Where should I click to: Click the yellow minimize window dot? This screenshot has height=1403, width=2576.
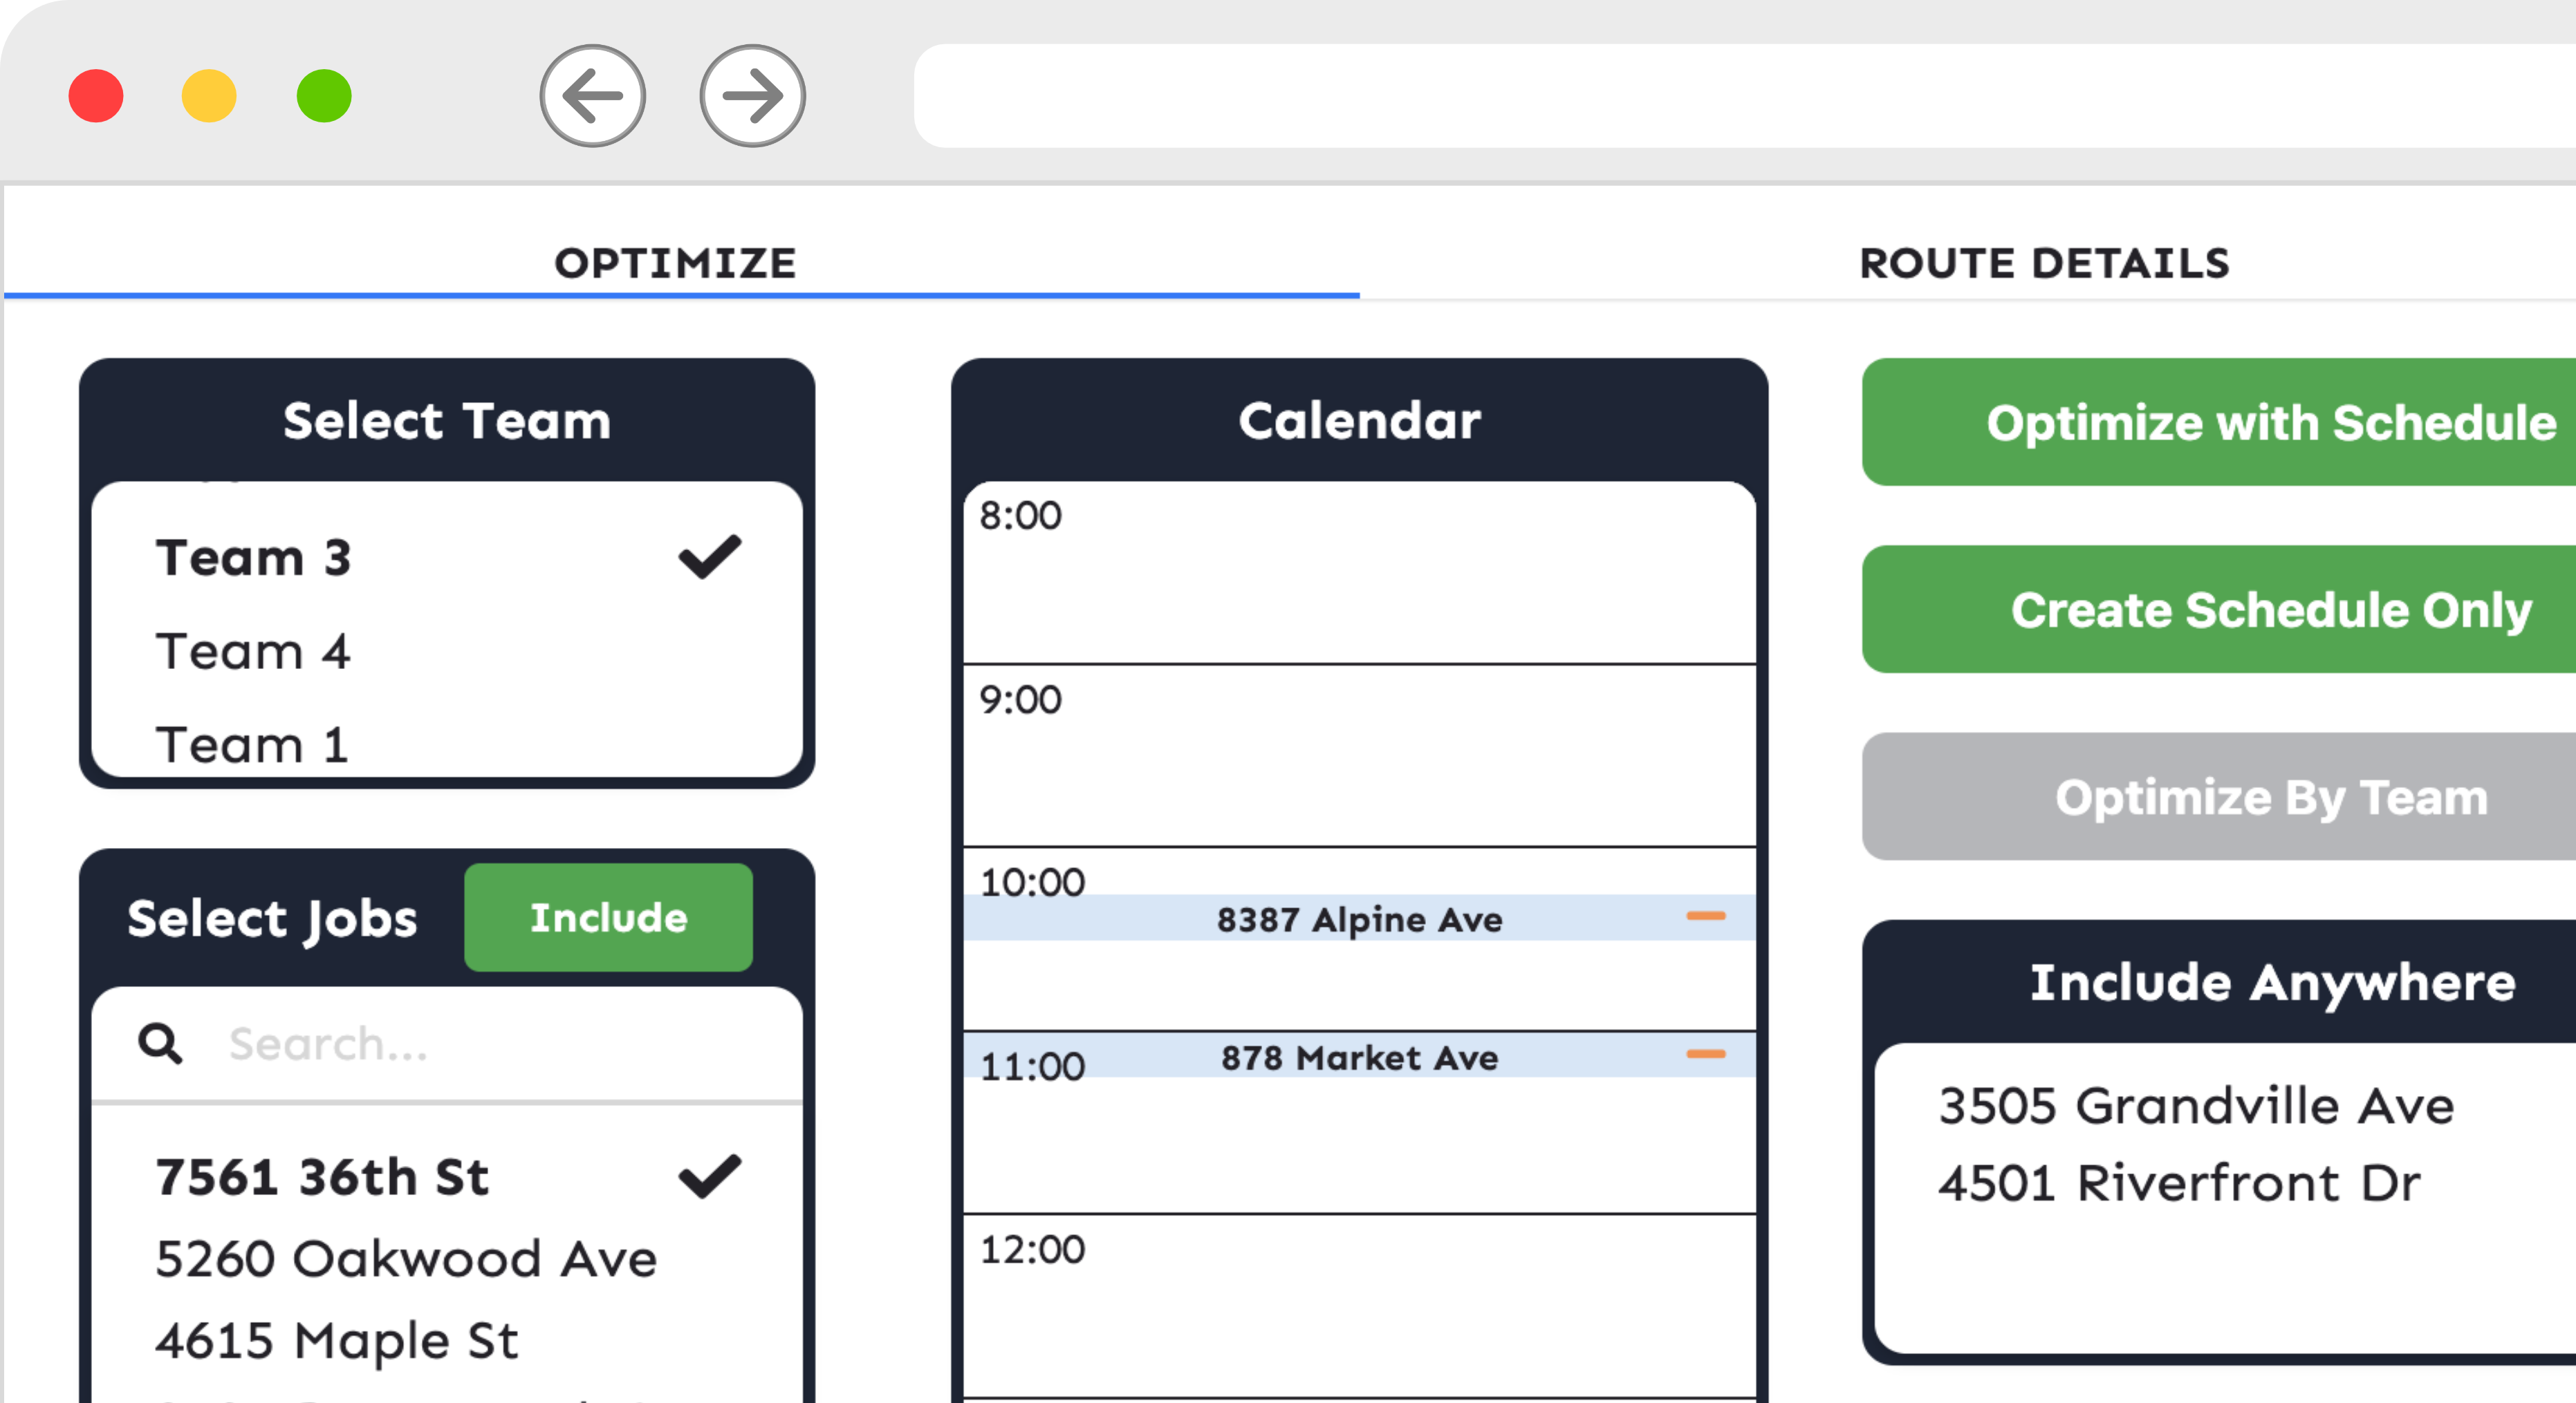click(209, 96)
